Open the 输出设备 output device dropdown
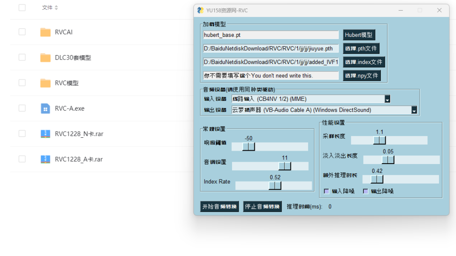Image resolution: width=456 pixels, height=256 pixels. pyautogui.click(x=414, y=110)
